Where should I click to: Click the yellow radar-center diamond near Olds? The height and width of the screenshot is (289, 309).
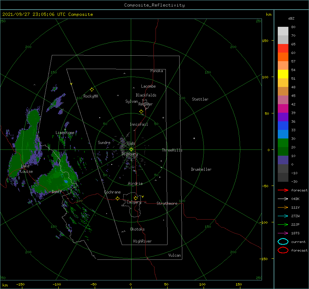point(131,149)
